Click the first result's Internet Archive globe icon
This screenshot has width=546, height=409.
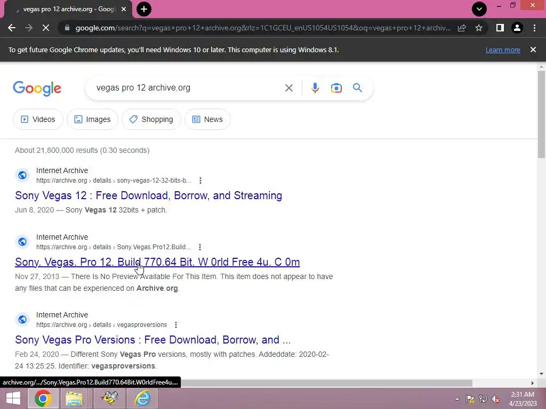[x=22, y=175]
